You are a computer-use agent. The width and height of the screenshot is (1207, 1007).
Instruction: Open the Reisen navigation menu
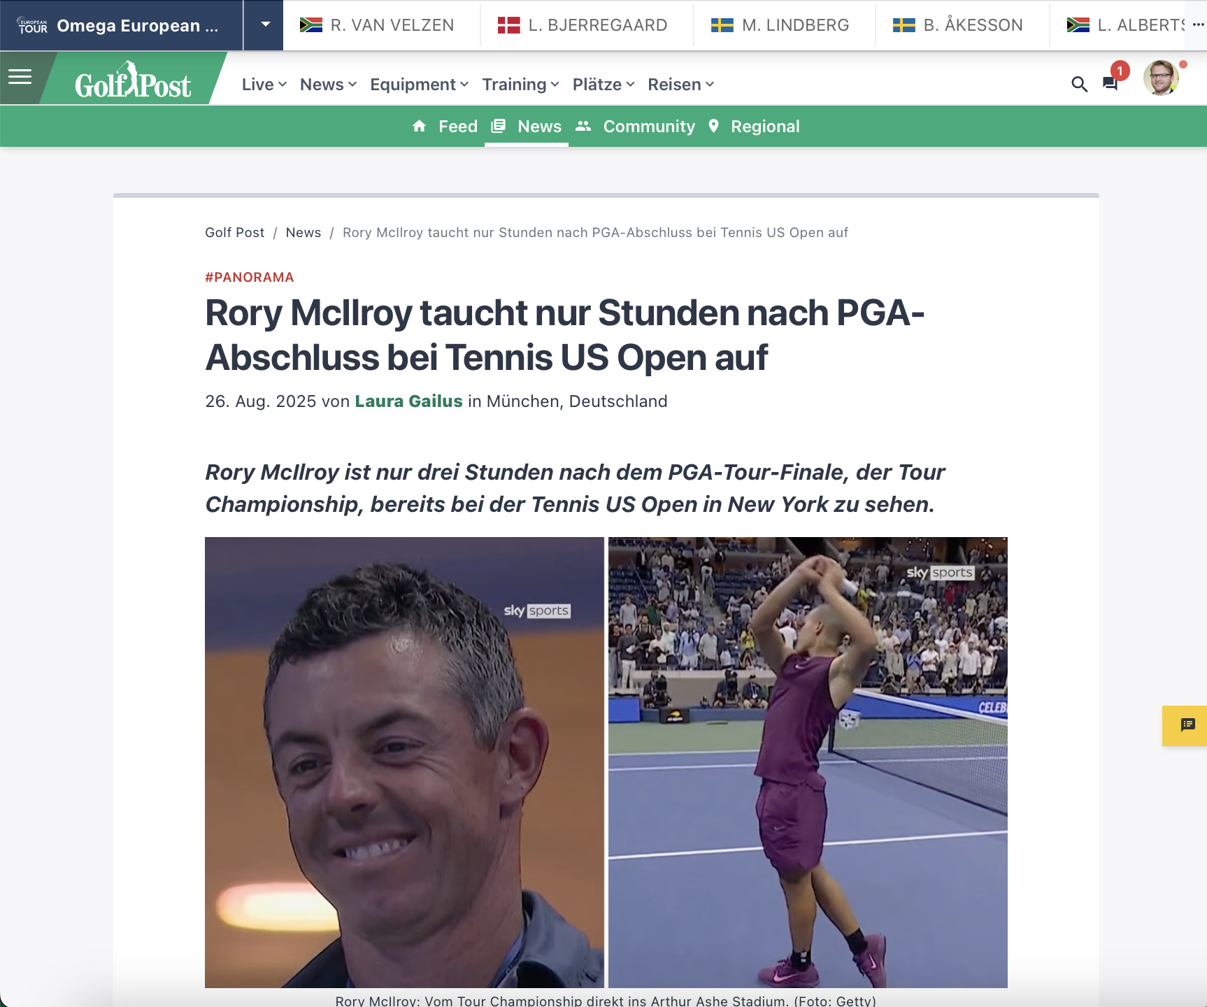tap(680, 85)
